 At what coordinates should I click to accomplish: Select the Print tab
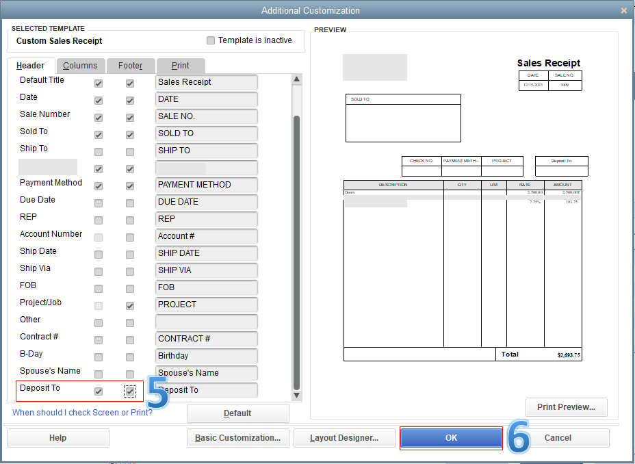(180, 66)
